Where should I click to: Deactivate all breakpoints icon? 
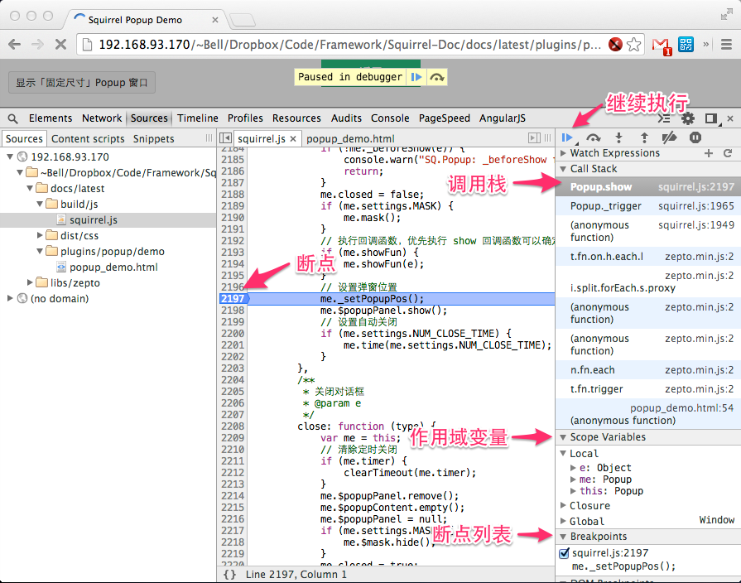click(669, 137)
